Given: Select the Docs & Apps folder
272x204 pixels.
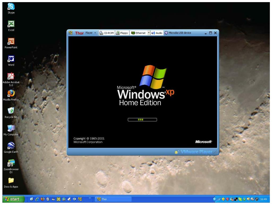Looking at the screenshot, I should 11,183.
